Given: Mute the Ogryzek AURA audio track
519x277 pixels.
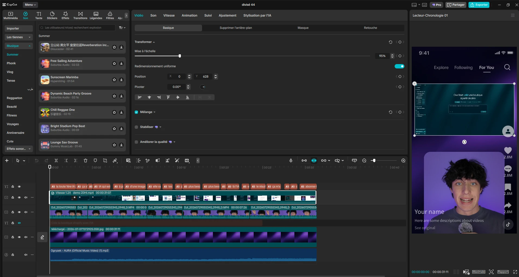Looking at the screenshot, I should (x=26, y=255).
